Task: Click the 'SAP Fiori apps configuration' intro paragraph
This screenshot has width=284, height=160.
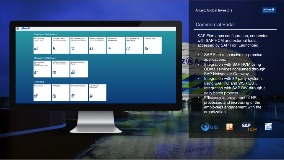Action: [233, 40]
